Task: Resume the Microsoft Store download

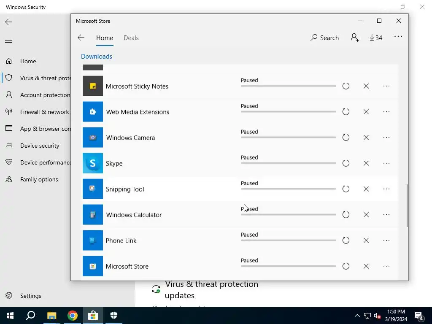Action: click(346, 266)
